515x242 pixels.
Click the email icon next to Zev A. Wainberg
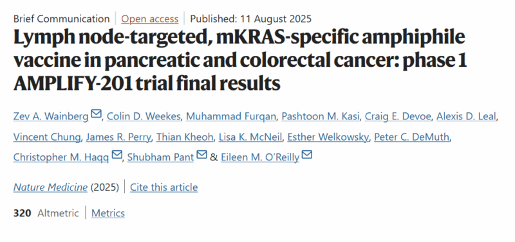click(96, 114)
